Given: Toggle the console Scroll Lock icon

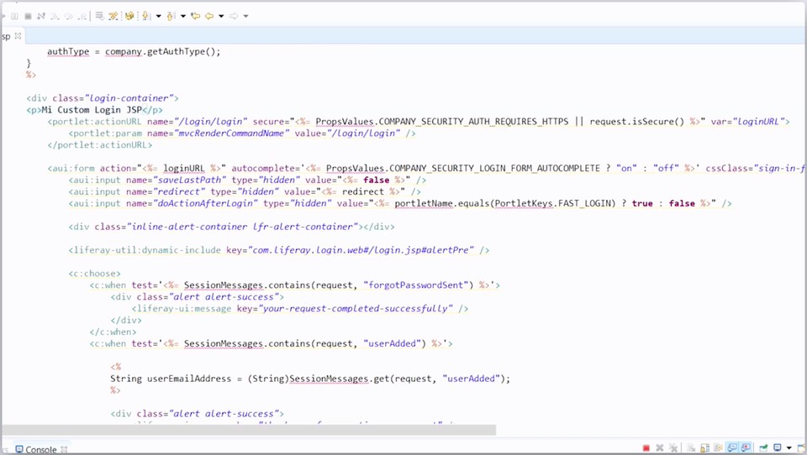Looking at the screenshot, I should (704, 448).
